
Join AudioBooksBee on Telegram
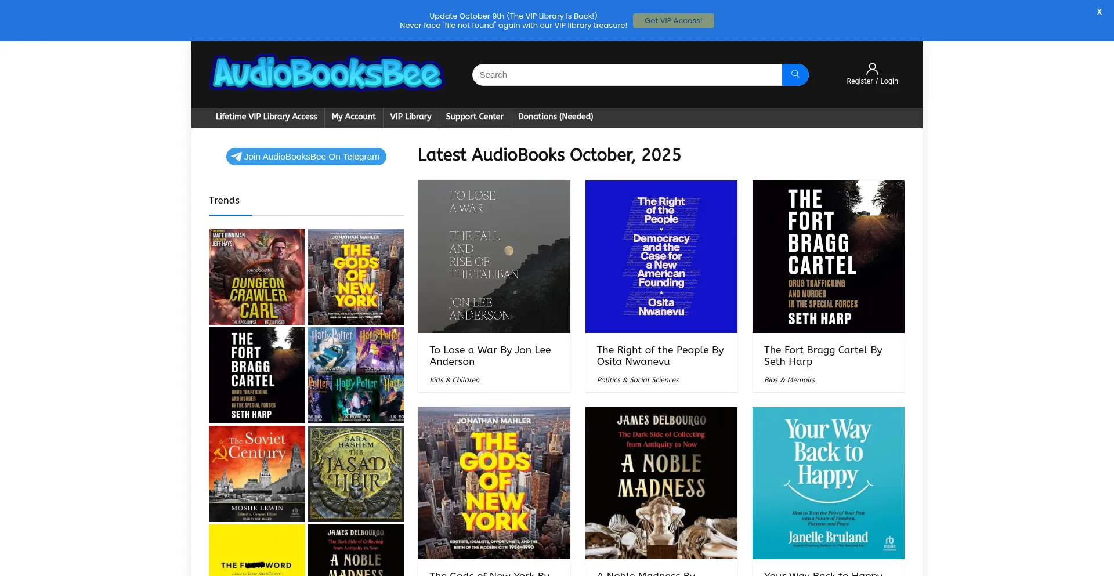point(306,157)
